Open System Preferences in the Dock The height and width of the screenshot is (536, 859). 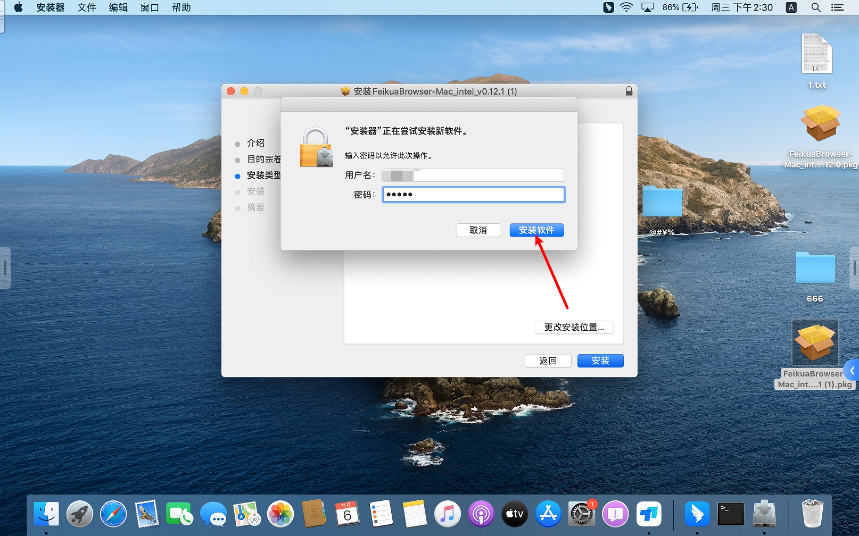(x=581, y=514)
